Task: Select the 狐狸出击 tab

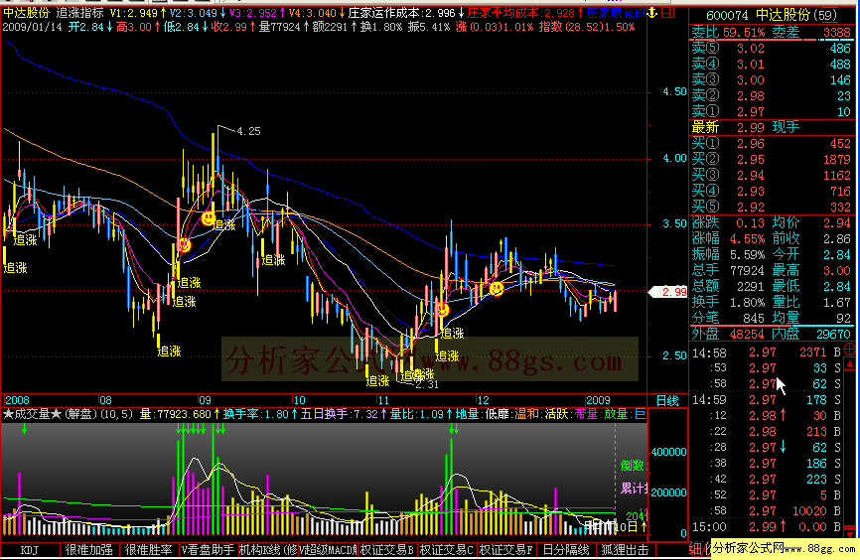Action: (x=625, y=550)
